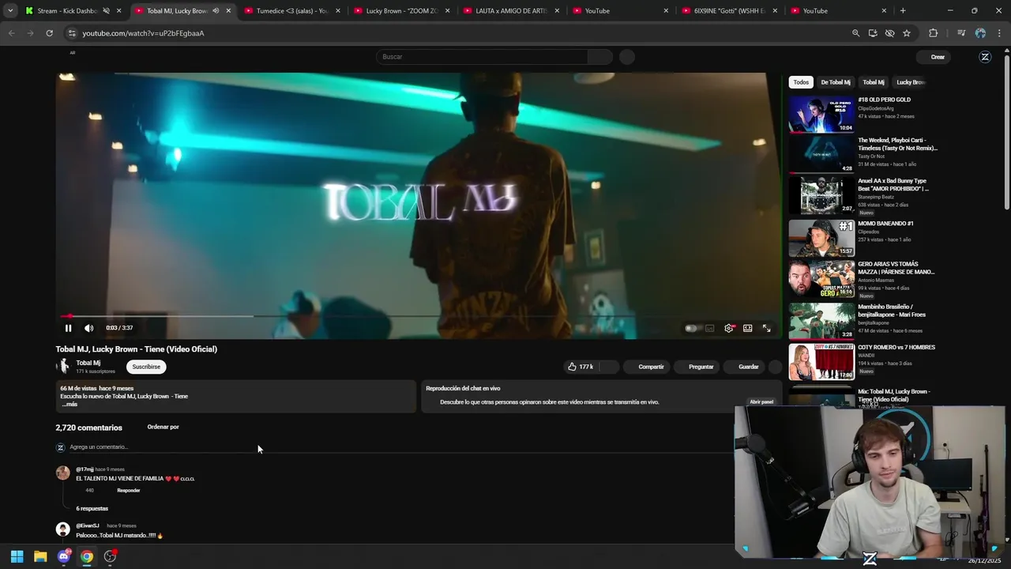This screenshot has height=569, width=1011.
Task: Switch to the Tumedice <3 (salas) tab
Action: click(293, 11)
